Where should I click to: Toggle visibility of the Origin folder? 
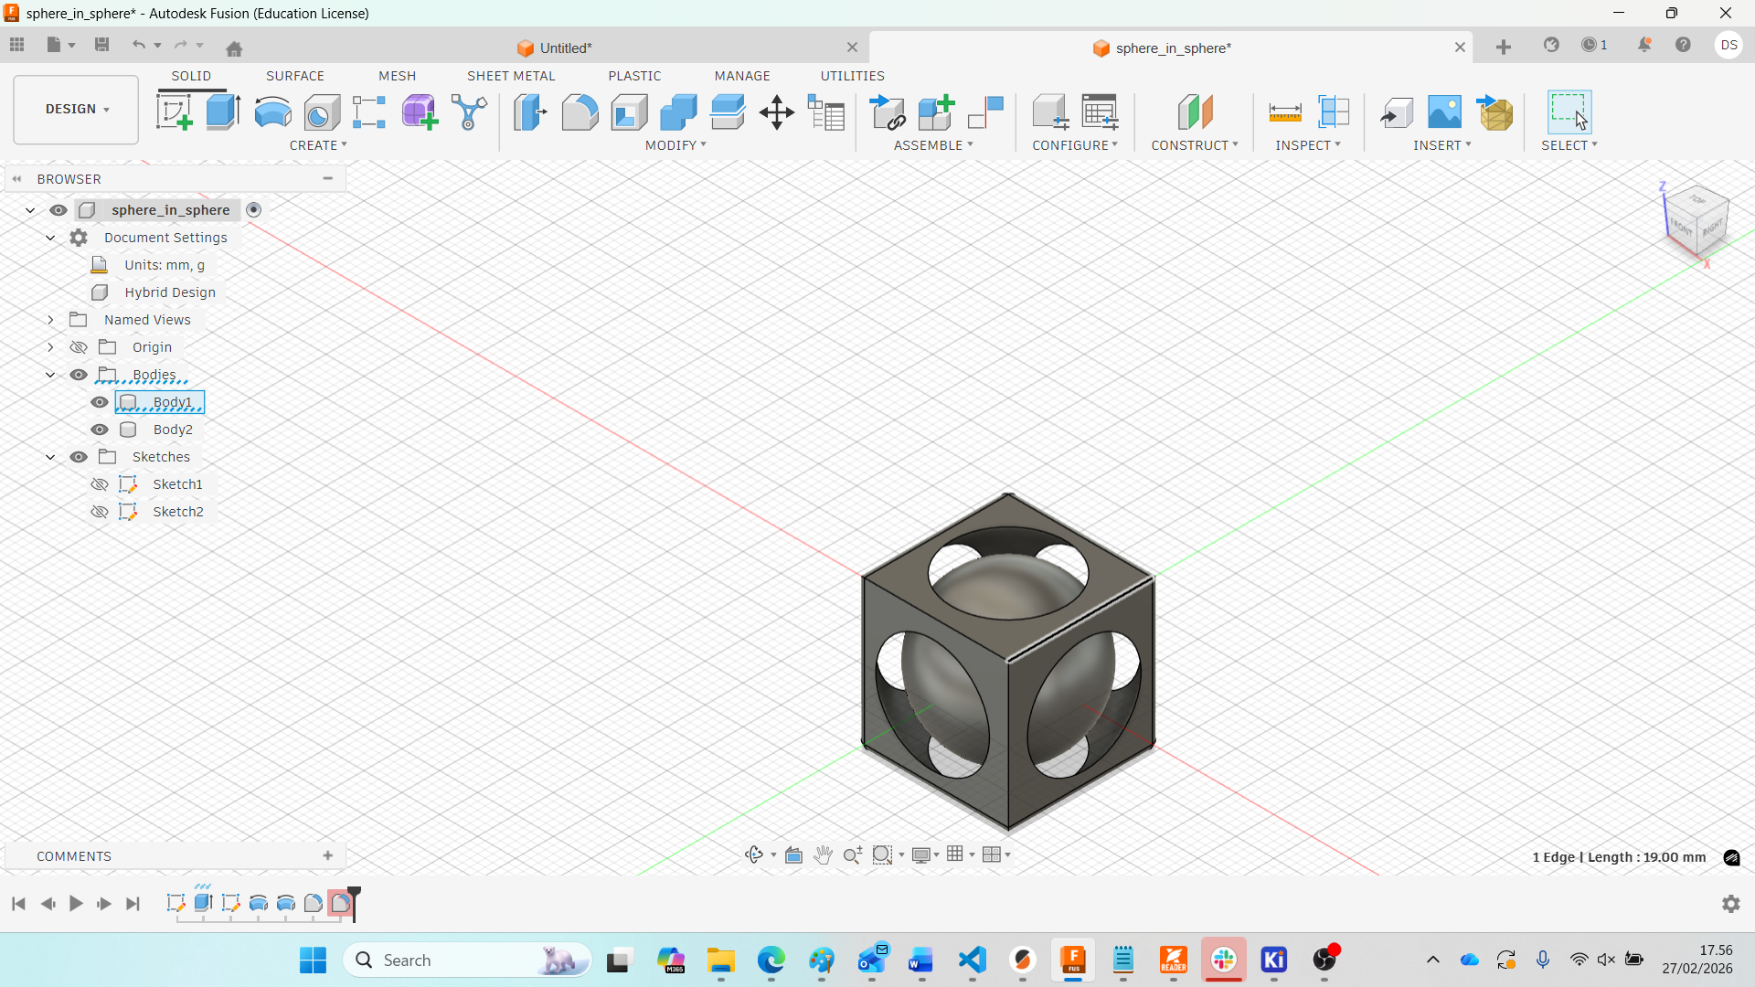pyautogui.click(x=79, y=347)
